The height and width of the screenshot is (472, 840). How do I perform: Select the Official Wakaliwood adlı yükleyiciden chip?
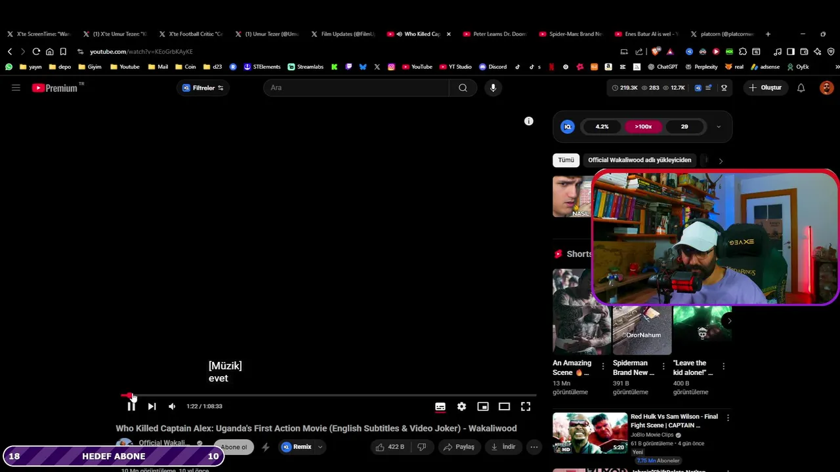point(639,160)
